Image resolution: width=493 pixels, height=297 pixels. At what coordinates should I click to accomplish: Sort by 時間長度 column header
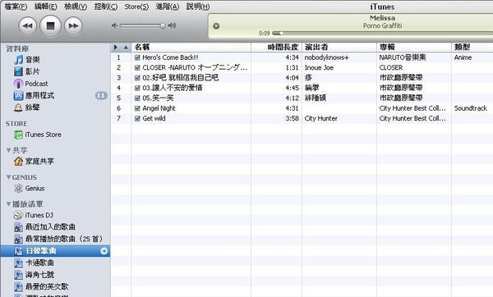(x=276, y=47)
